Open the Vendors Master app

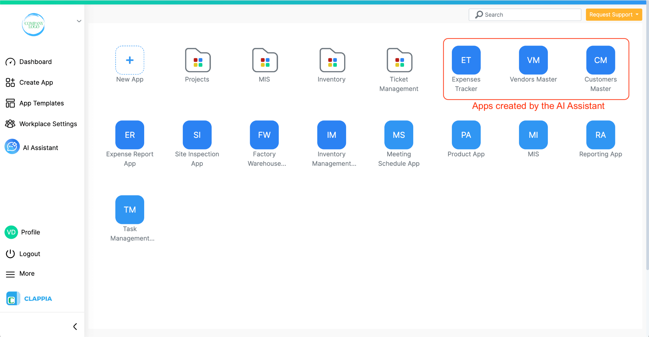(533, 60)
